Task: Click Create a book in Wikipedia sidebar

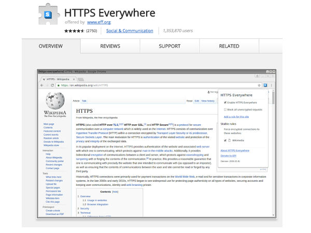Action: click(x=53, y=211)
